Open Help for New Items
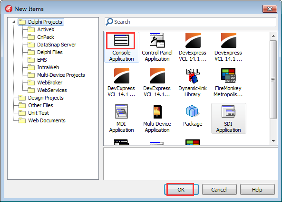Viewport: 282px width, 202px height. 257,190
